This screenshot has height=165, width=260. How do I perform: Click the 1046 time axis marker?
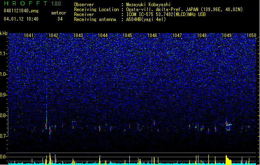pyautogui.click(x=152, y=35)
